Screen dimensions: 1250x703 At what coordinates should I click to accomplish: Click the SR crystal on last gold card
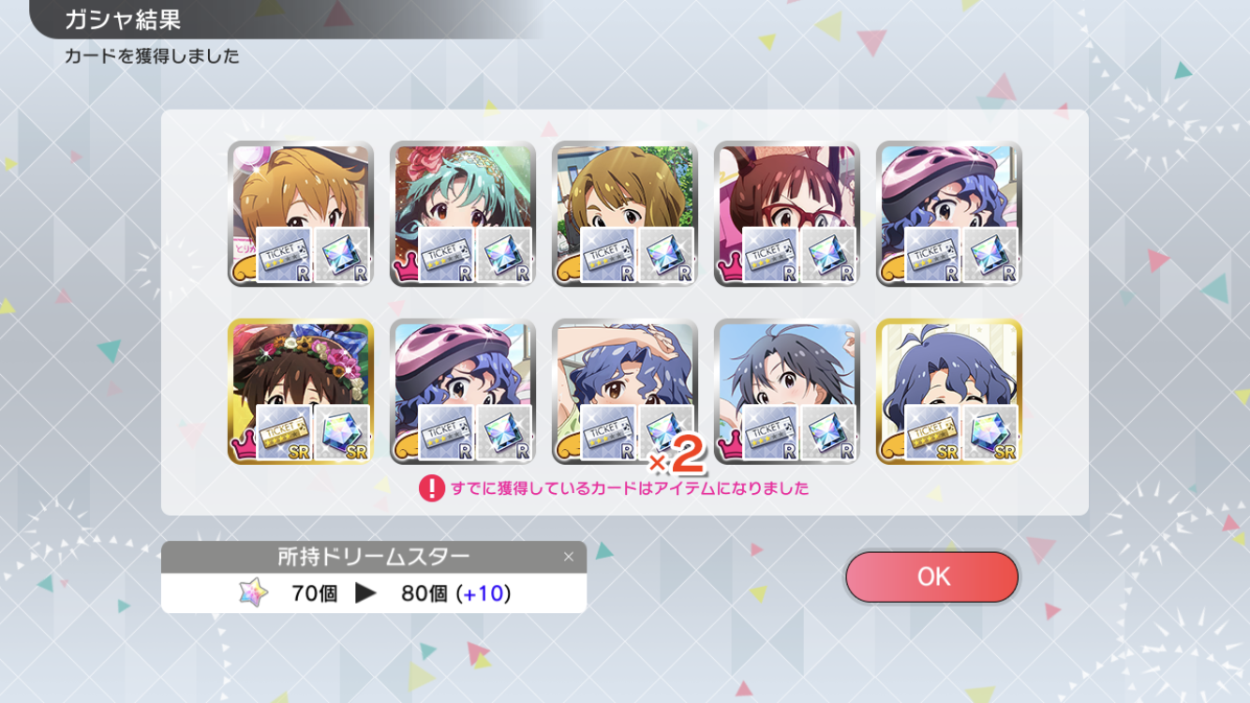coord(990,433)
